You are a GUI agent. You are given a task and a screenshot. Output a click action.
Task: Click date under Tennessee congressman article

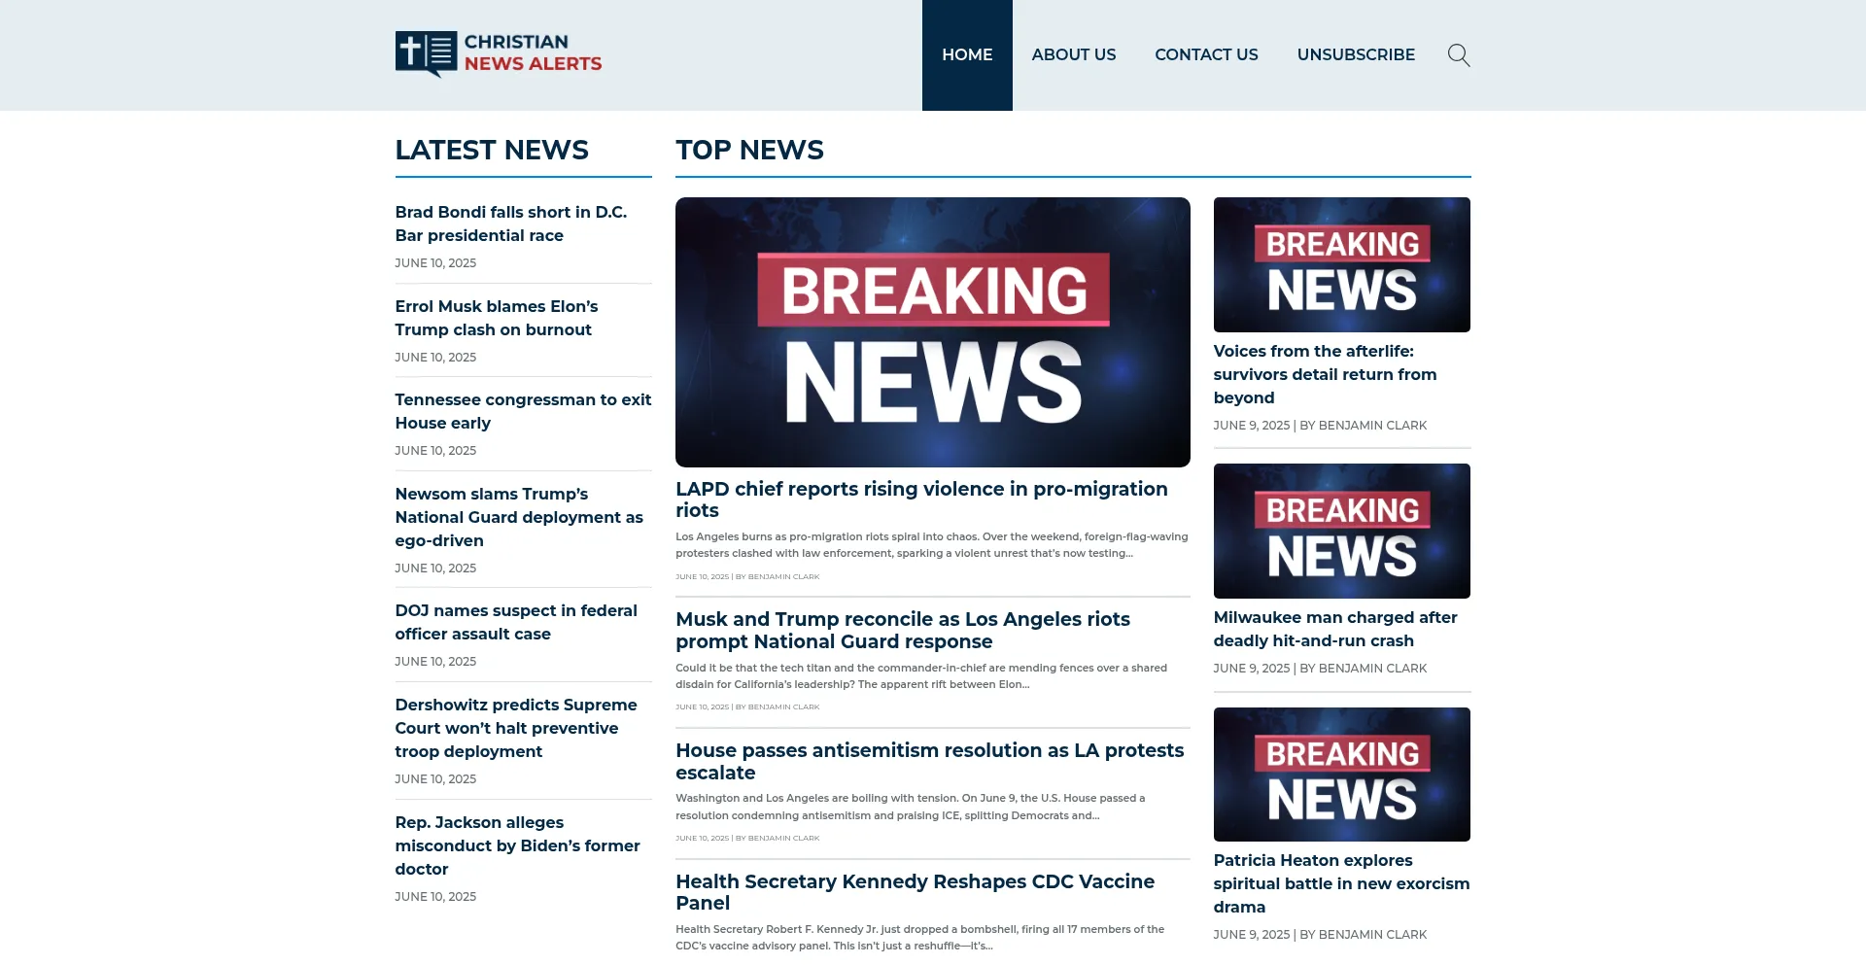pos(435,451)
